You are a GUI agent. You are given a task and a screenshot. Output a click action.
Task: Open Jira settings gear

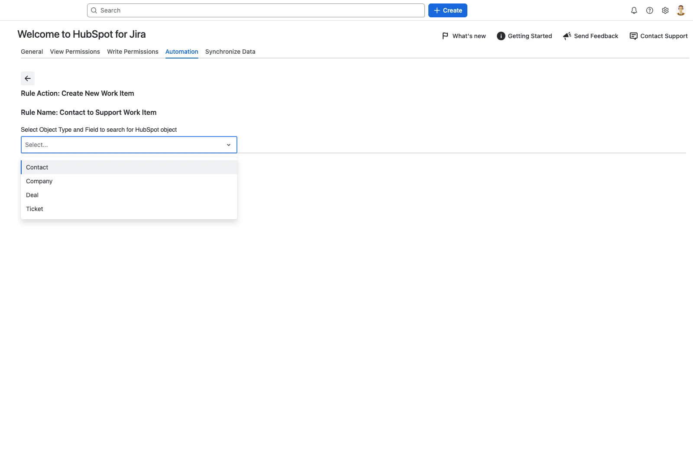coord(665,10)
